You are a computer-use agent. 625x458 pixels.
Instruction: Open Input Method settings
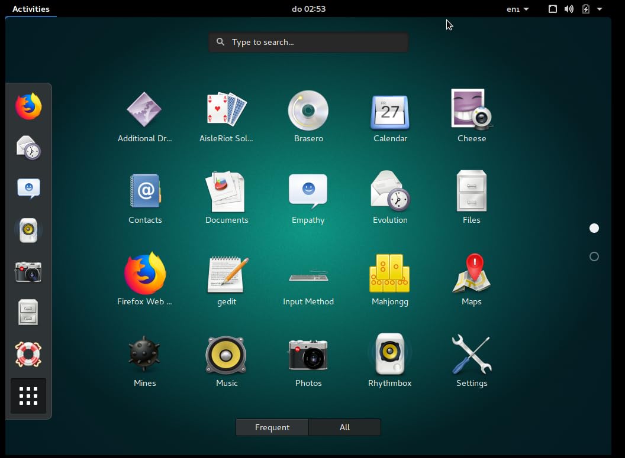click(x=308, y=287)
